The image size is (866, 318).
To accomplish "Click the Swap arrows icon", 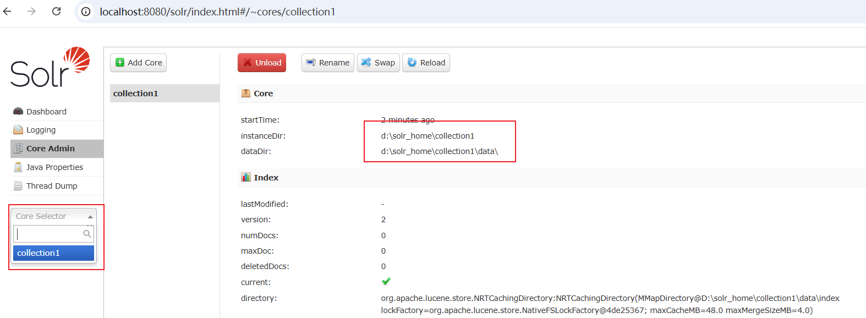I will point(366,63).
